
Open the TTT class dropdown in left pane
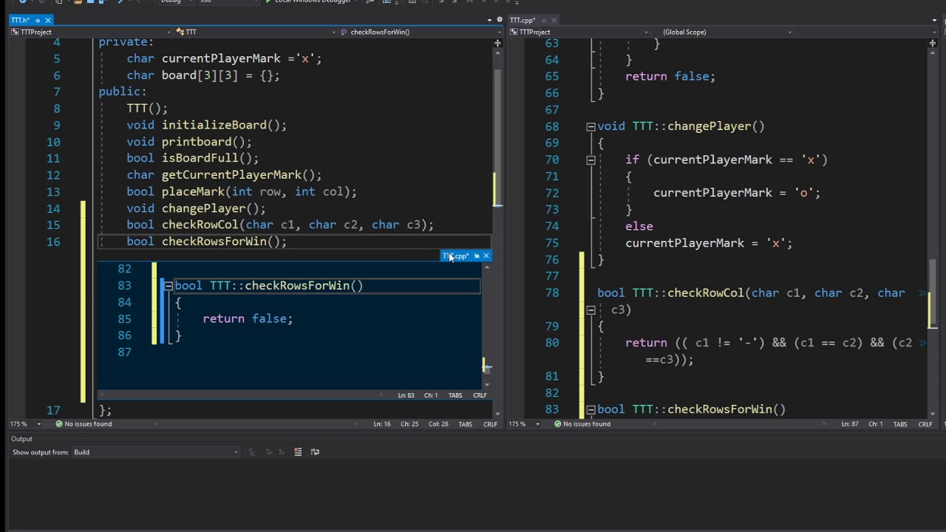click(x=257, y=32)
